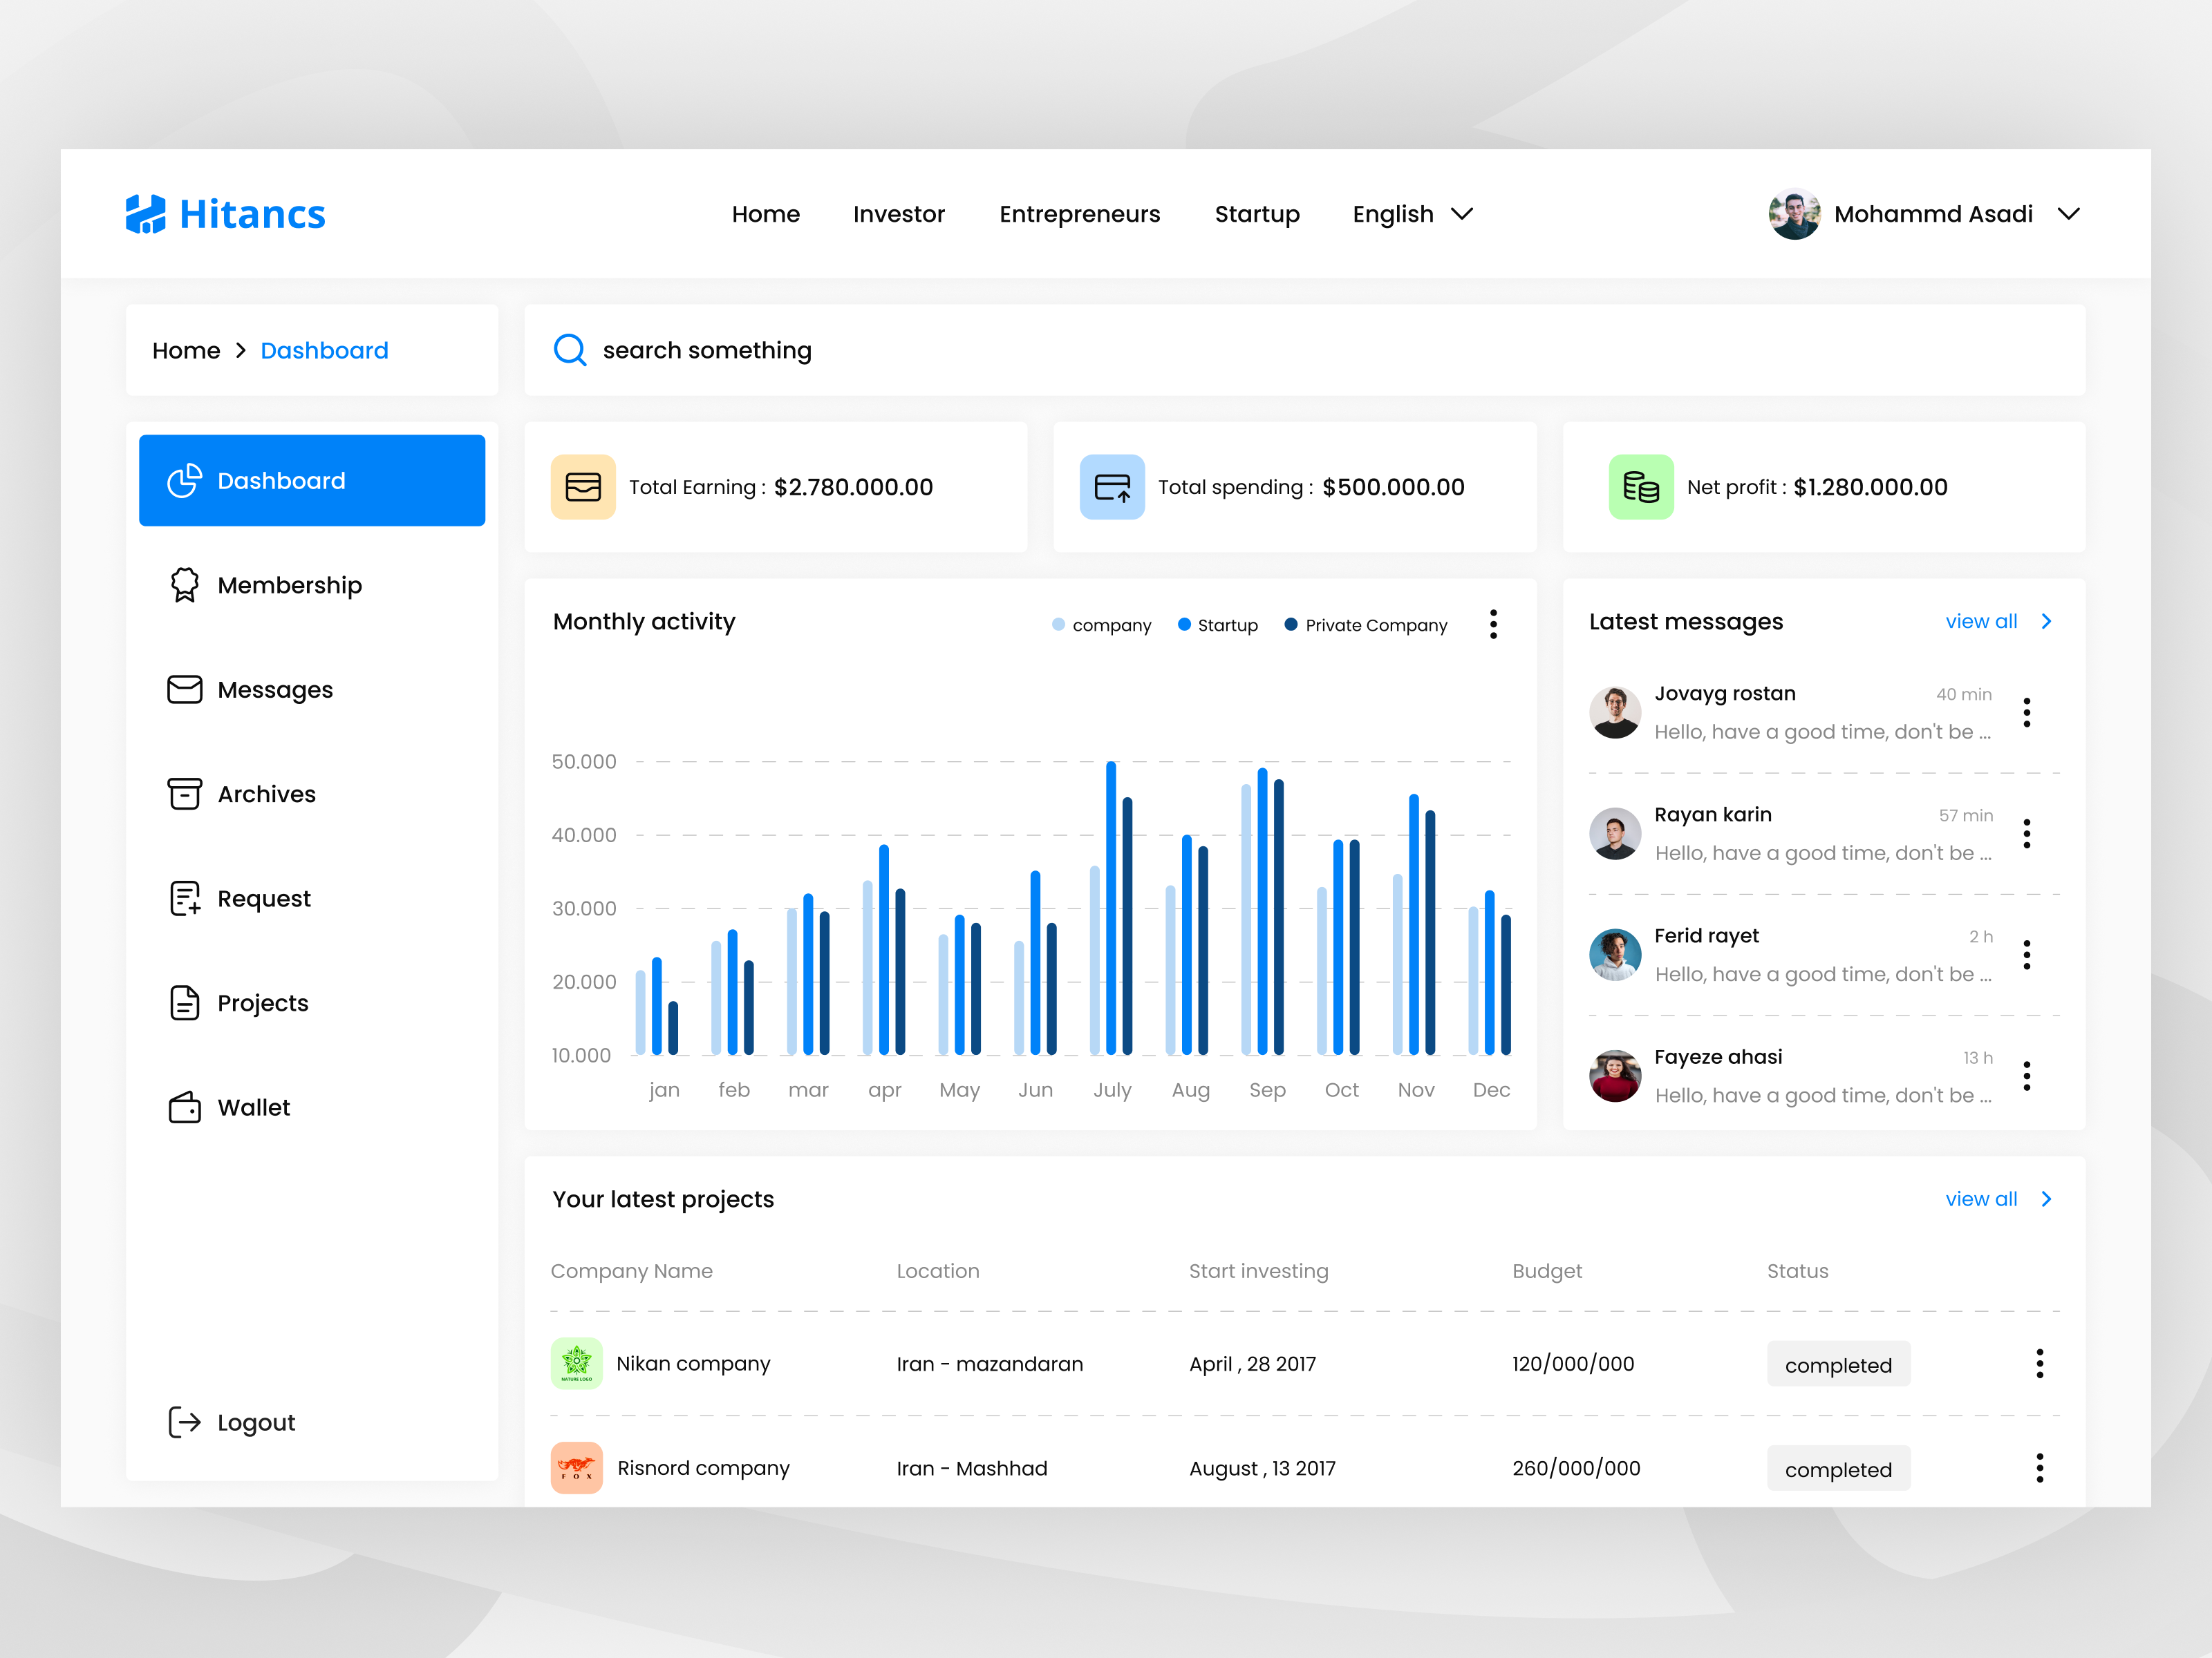The height and width of the screenshot is (1658, 2212).
Task: Click the Archives box icon
Action: coord(185,794)
